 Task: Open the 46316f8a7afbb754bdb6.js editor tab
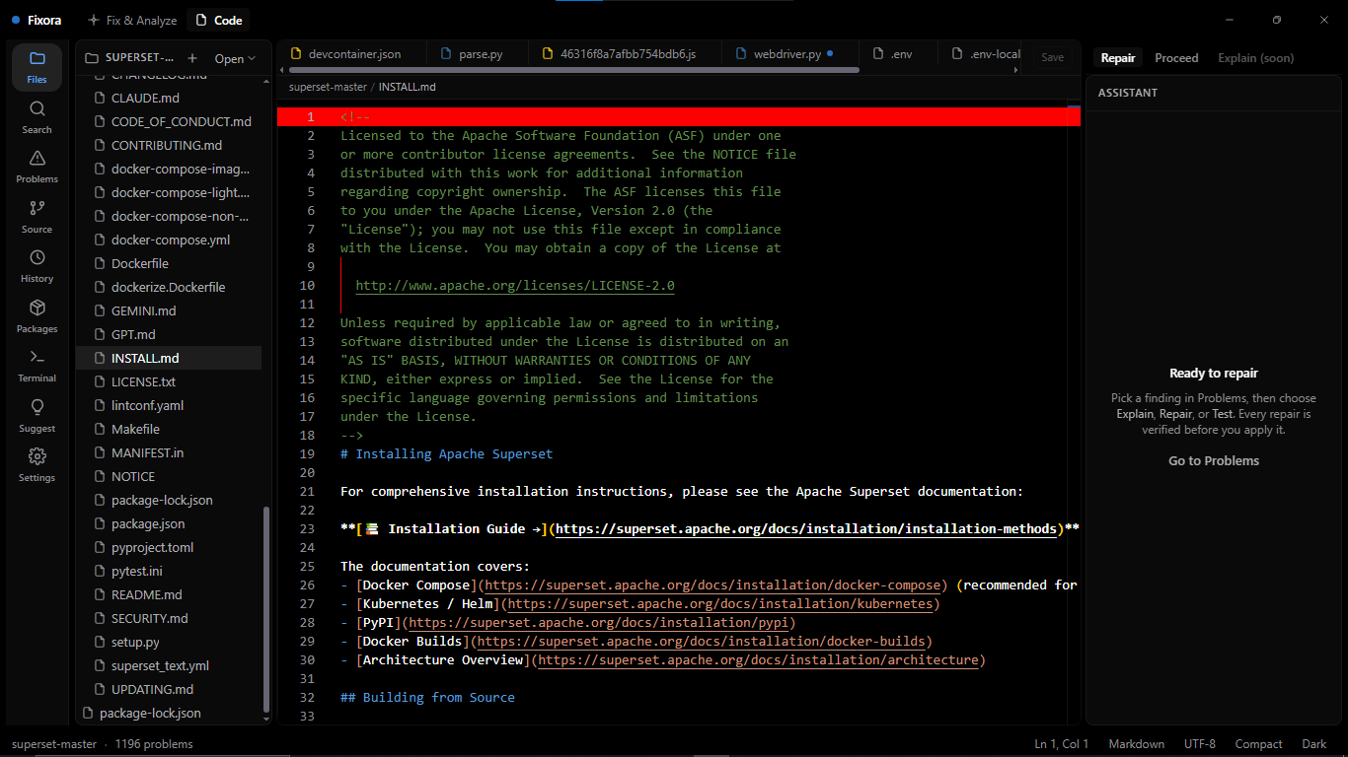coord(626,54)
